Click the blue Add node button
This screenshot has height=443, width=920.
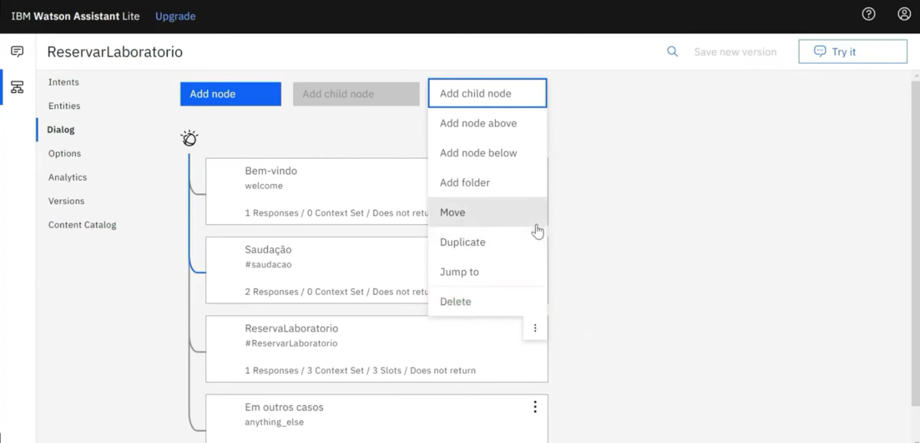coord(230,94)
